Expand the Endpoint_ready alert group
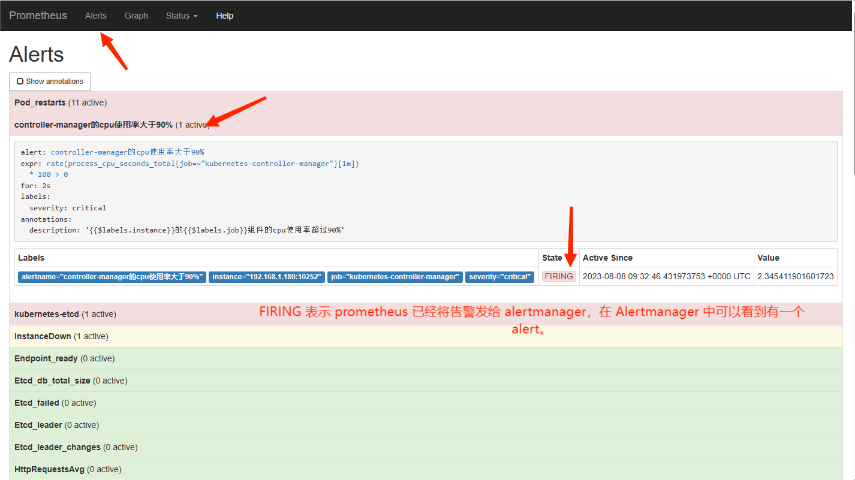Screen dimensions: 855x480 tap(426, 358)
